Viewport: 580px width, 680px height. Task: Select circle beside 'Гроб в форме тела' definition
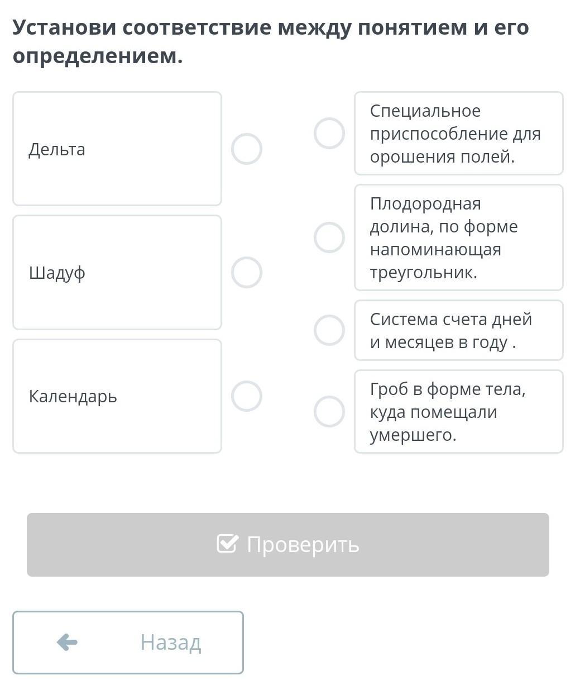coord(329,412)
